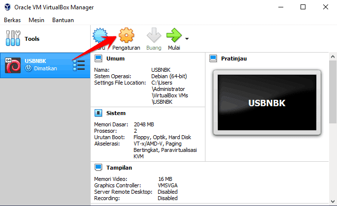
Task: Click the Pratinjau section monitor icon
Action: point(213,59)
